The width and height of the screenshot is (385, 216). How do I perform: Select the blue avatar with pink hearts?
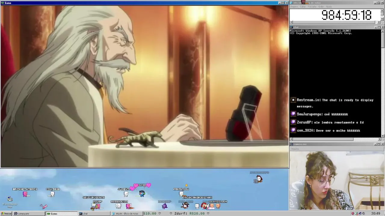tap(142, 193)
